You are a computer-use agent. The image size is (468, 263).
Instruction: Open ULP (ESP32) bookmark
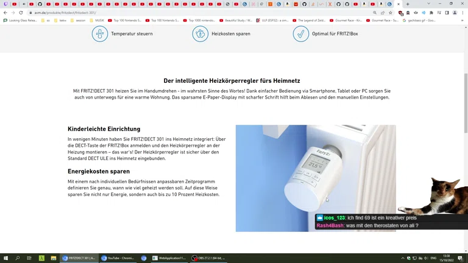click(x=272, y=21)
